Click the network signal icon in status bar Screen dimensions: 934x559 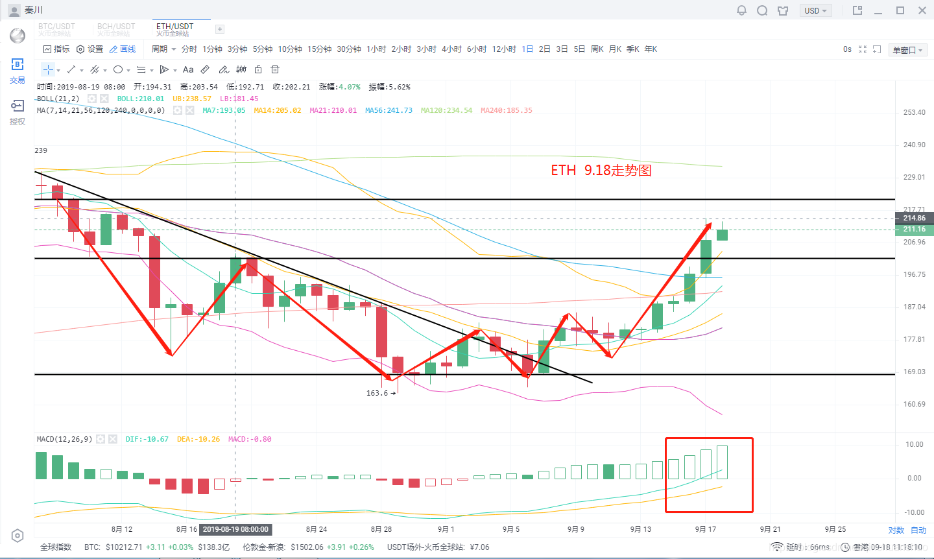coord(776,547)
